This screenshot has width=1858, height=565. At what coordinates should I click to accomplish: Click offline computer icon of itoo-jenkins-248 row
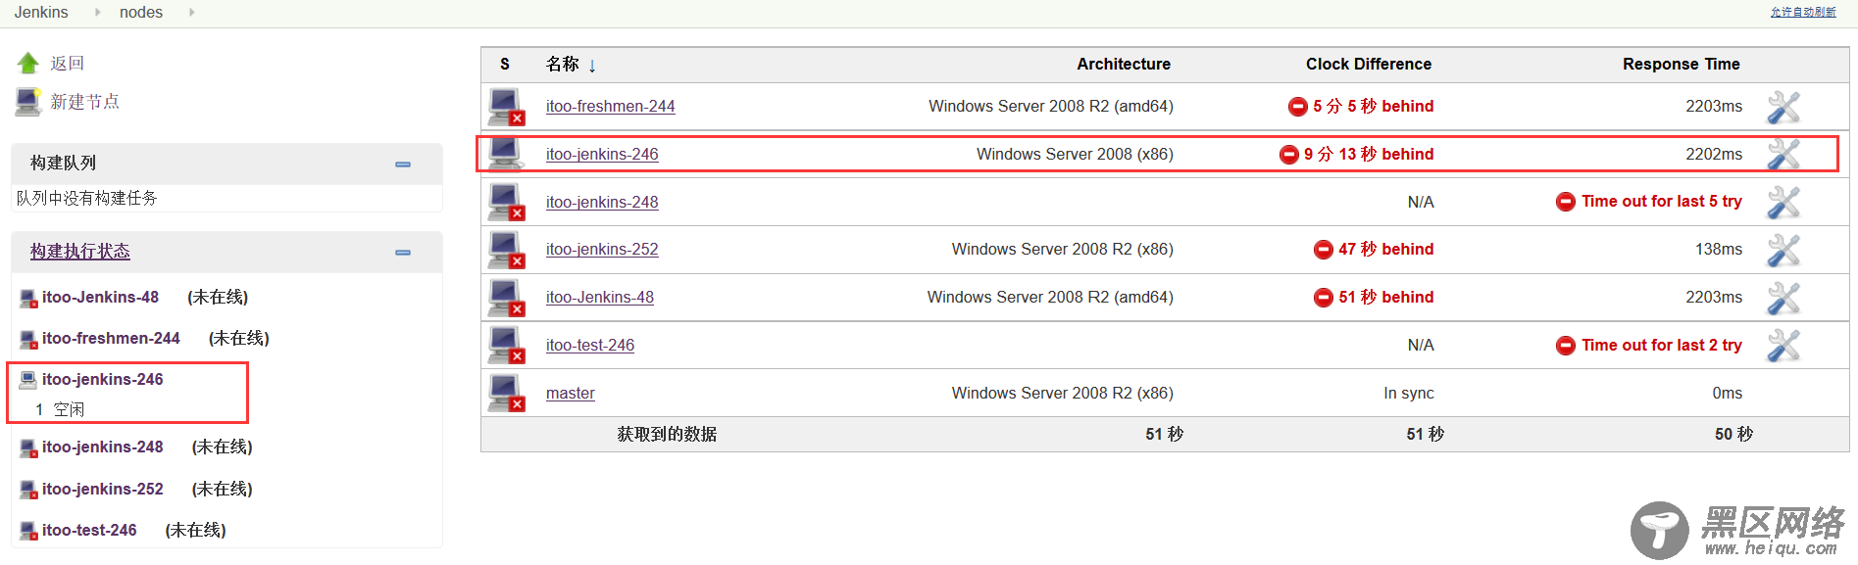pyautogui.click(x=507, y=203)
